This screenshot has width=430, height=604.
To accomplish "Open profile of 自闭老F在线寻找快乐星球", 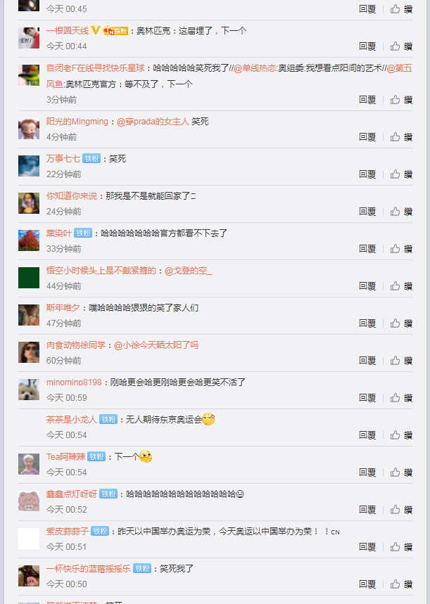I will (x=96, y=68).
